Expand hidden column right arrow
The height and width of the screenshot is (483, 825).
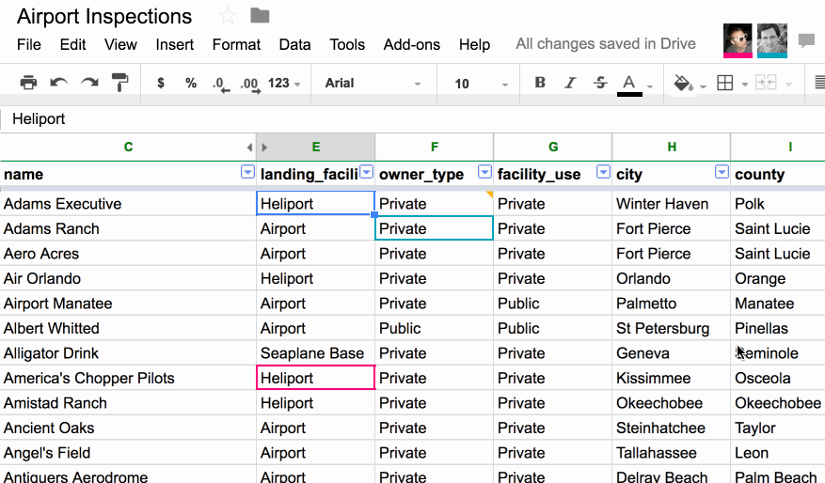click(x=264, y=148)
